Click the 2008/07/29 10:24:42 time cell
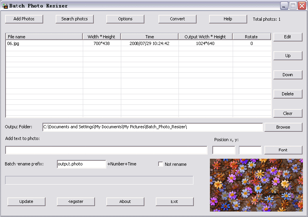Viewport: 308px width, 217px height. click(x=149, y=43)
